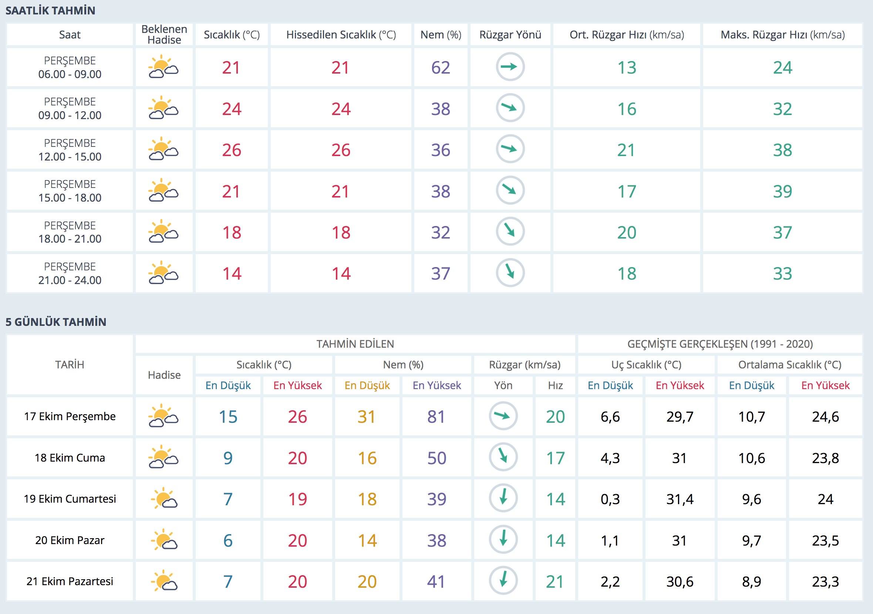Click wind direction arrow for 06.00 - 09.00
Viewport: 873px width, 614px height.
point(510,67)
